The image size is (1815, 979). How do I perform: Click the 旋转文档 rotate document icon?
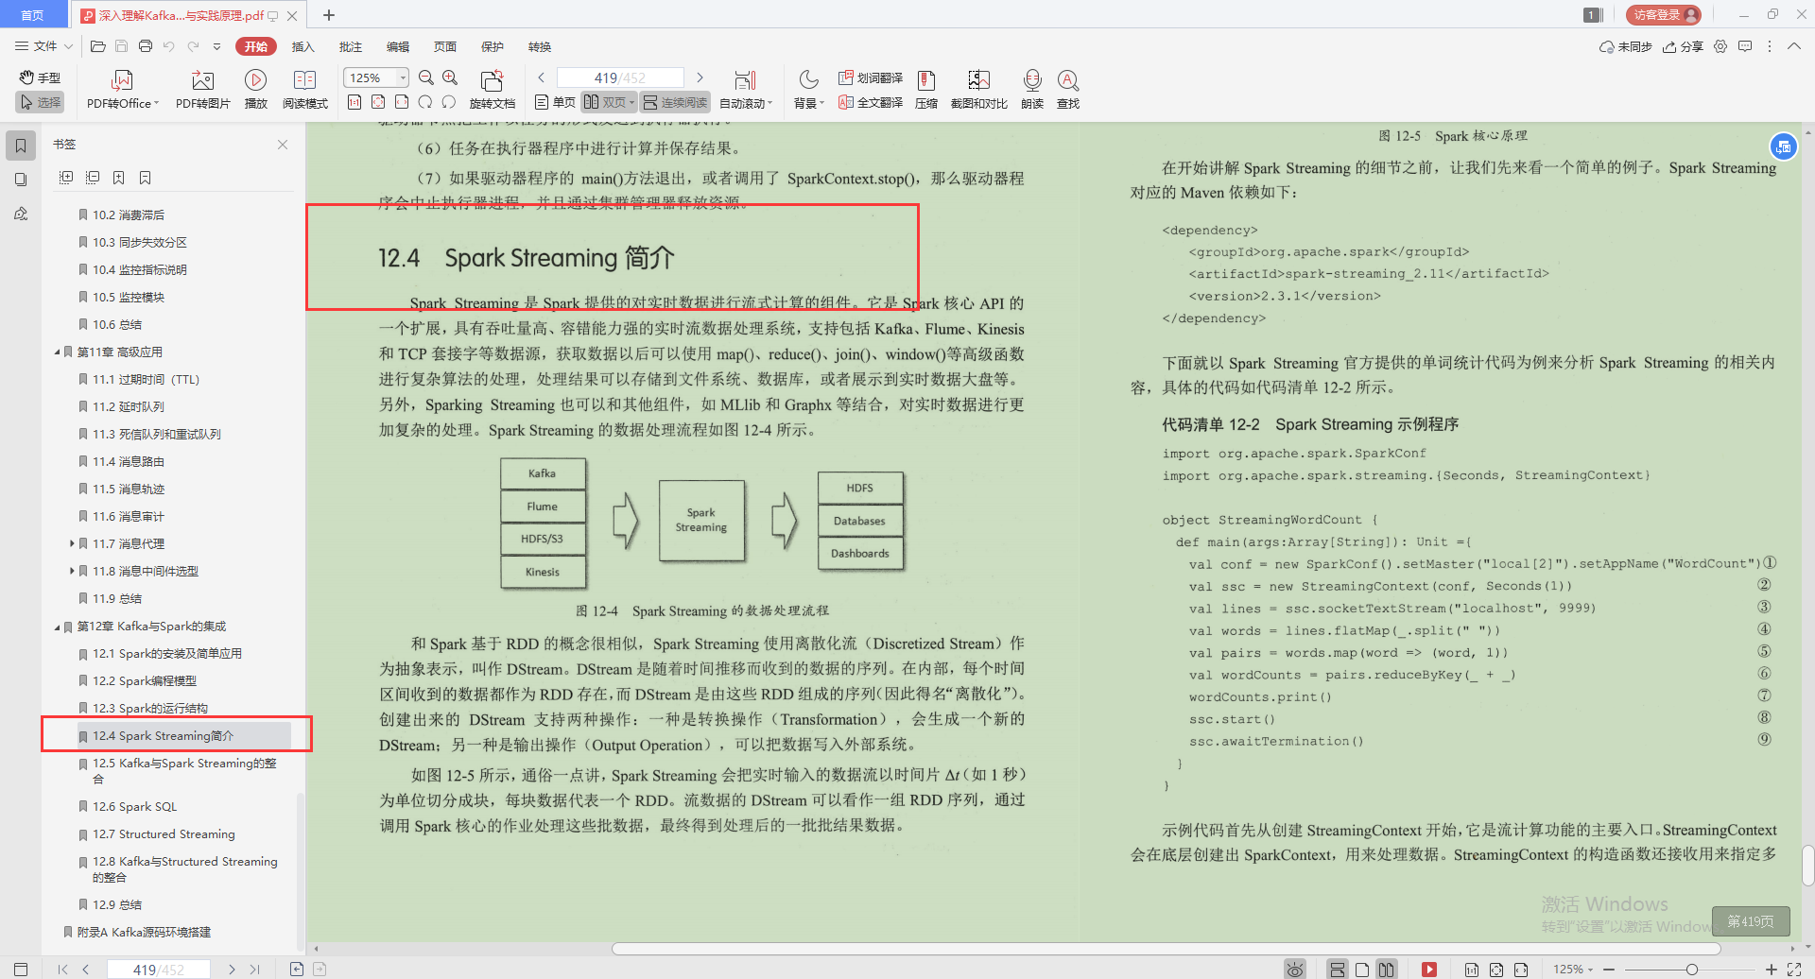click(492, 88)
